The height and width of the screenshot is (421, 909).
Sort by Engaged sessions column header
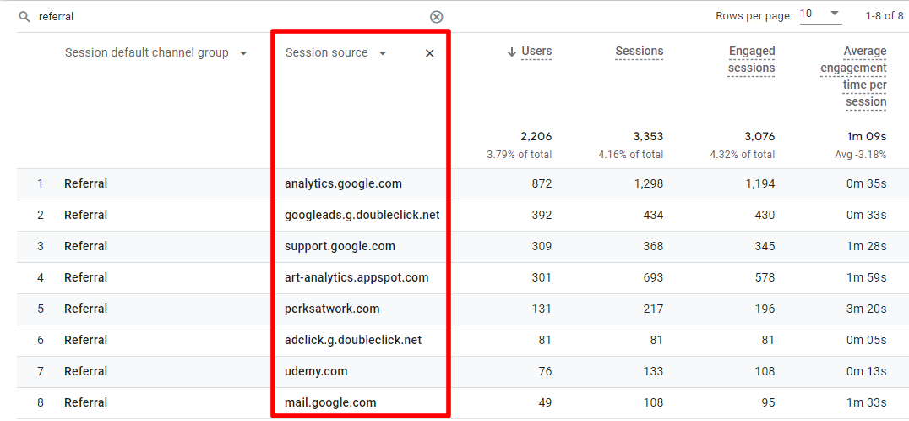pos(751,60)
